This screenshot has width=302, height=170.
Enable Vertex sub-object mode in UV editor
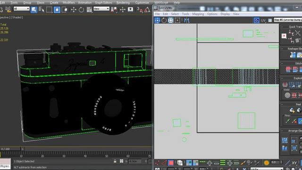pyautogui.click(x=157, y=163)
